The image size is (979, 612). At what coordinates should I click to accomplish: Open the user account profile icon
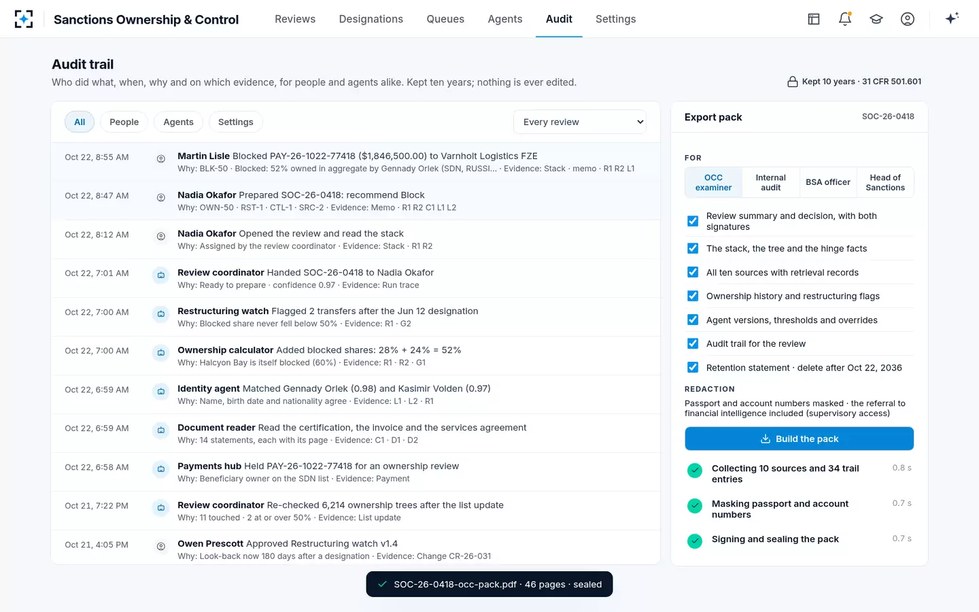(908, 19)
